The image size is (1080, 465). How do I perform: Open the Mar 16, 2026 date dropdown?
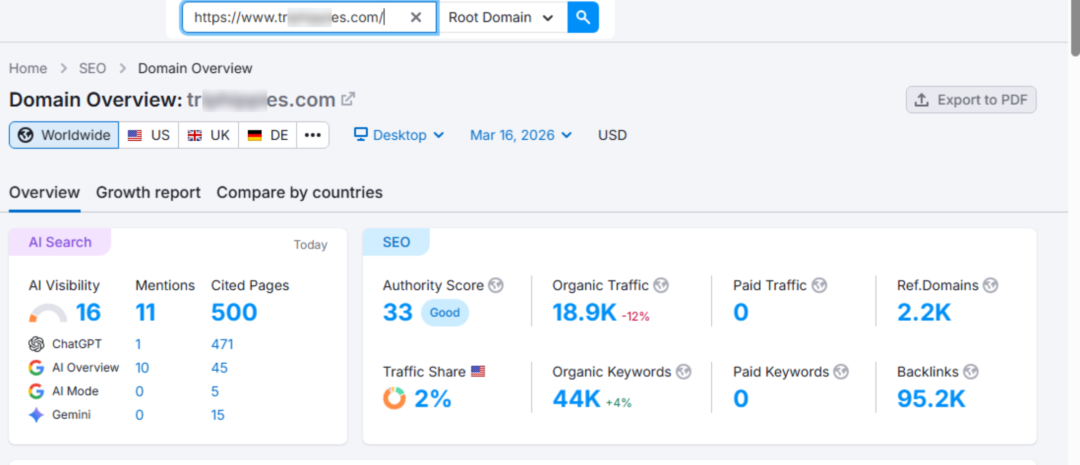click(520, 135)
